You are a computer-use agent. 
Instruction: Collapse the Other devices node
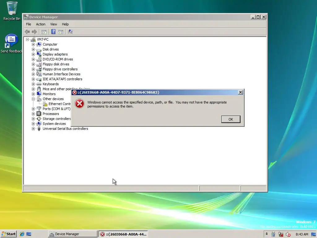click(x=33, y=99)
